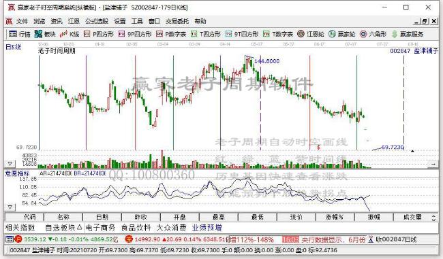Click the hourglass icon before 收002847日线
The height and width of the screenshot is (259, 443).
pyautogui.click(x=370, y=239)
